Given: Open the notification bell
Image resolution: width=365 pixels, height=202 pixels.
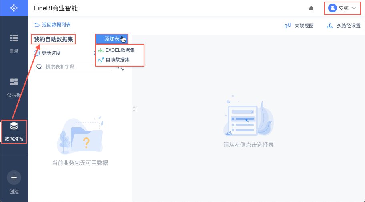Looking at the screenshot, I should pyautogui.click(x=311, y=8).
